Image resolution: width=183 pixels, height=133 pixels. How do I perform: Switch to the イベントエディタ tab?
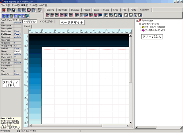point(46,22)
